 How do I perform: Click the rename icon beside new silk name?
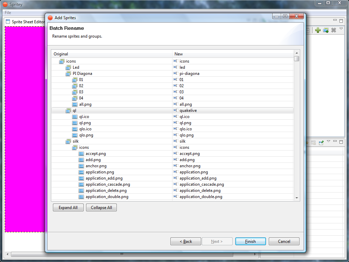tap(176, 141)
